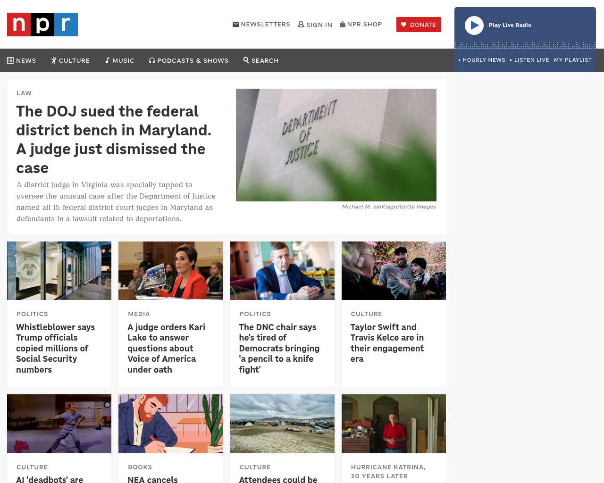Click the Newsletters envelope icon

pyautogui.click(x=236, y=24)
